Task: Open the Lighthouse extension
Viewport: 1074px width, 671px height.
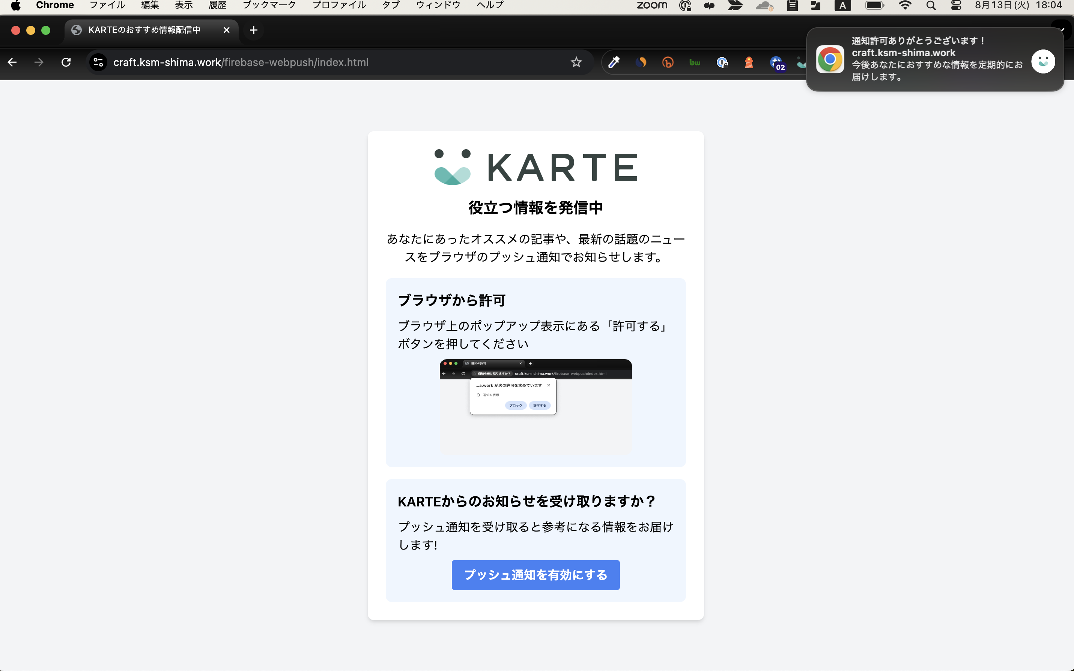Action: tap(749, 62)
